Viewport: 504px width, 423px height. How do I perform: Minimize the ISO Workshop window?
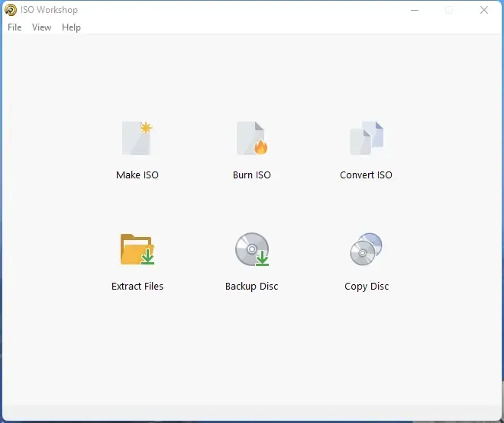(x=415, y=10)
